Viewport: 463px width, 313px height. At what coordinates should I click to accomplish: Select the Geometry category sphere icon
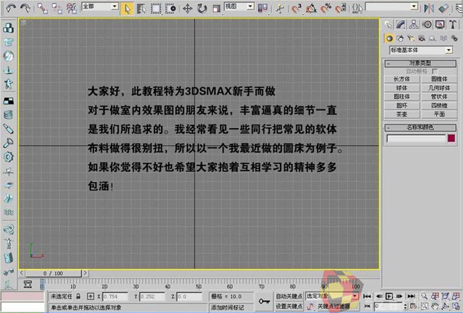point(390,38)
